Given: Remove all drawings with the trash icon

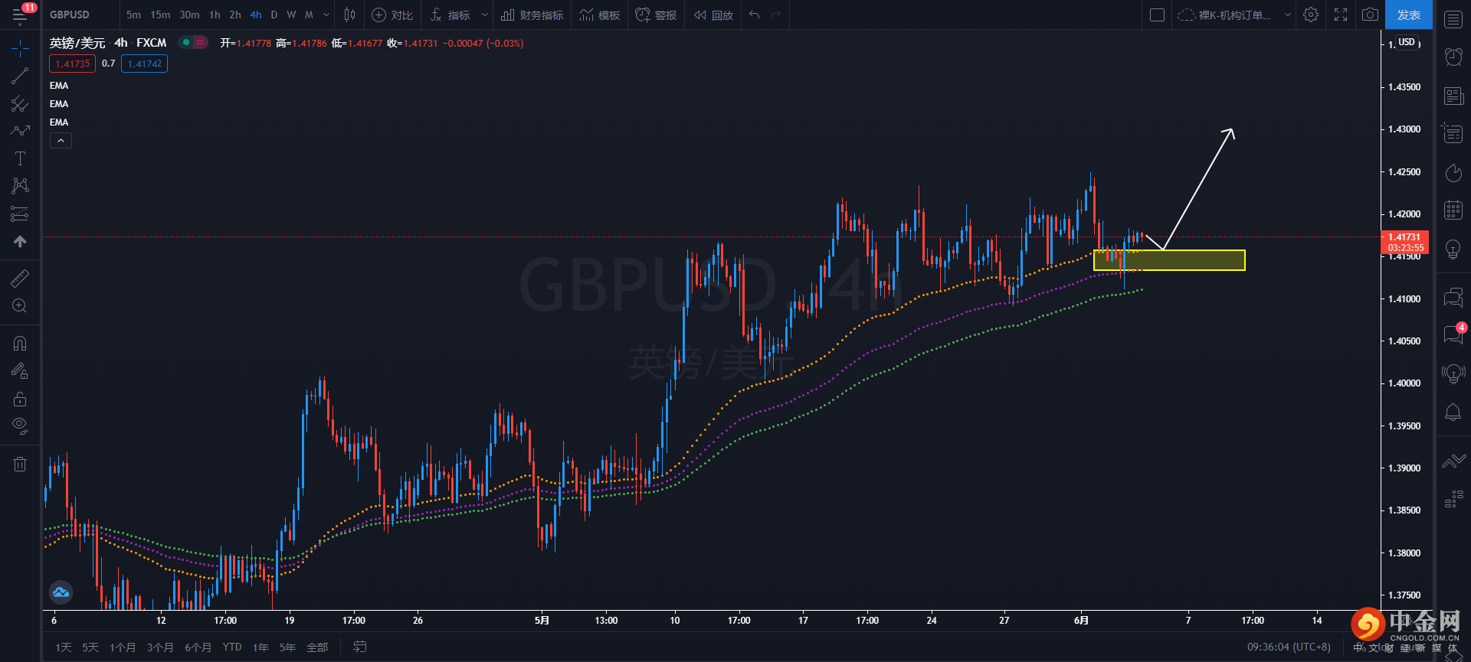Looking at the screenshot, I should [x=20, y=464].
